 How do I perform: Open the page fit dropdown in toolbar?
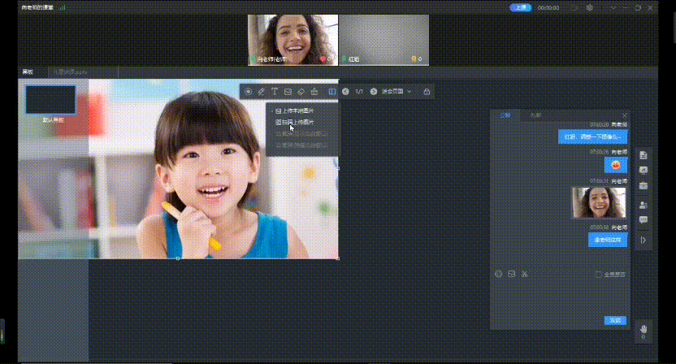396,92
